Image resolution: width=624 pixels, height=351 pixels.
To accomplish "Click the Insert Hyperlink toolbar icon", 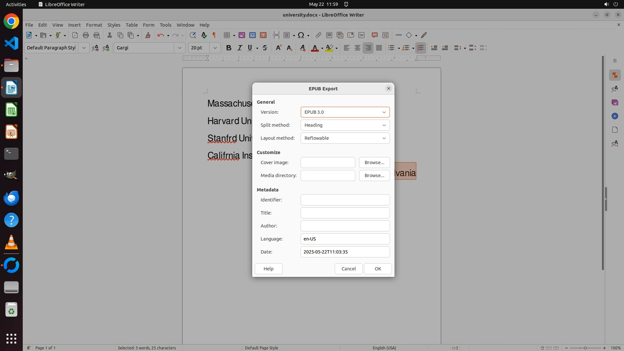I will pos(318,35).
